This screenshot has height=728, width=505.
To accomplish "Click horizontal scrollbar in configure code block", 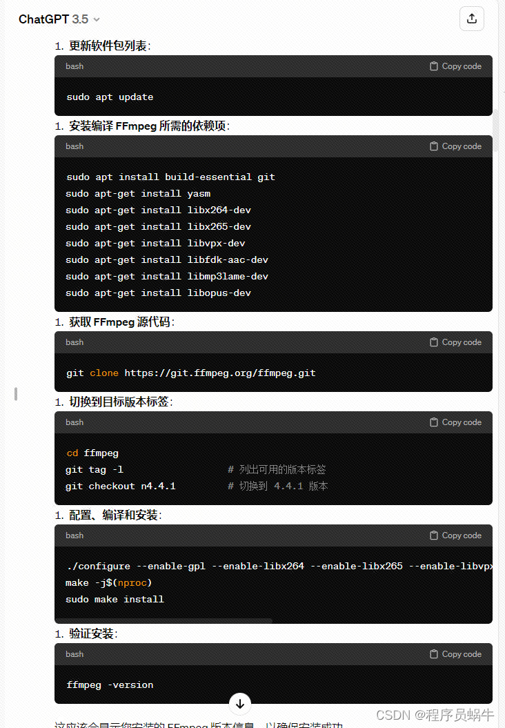I will [x=164, y=621].
